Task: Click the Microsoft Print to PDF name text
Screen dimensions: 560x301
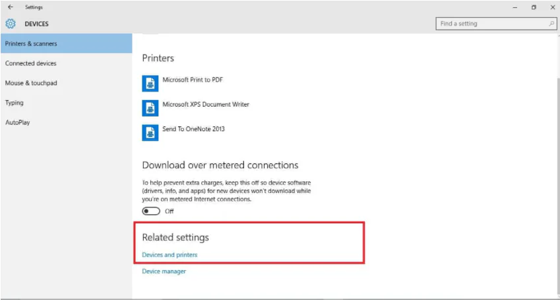Action: coord(193,80)
